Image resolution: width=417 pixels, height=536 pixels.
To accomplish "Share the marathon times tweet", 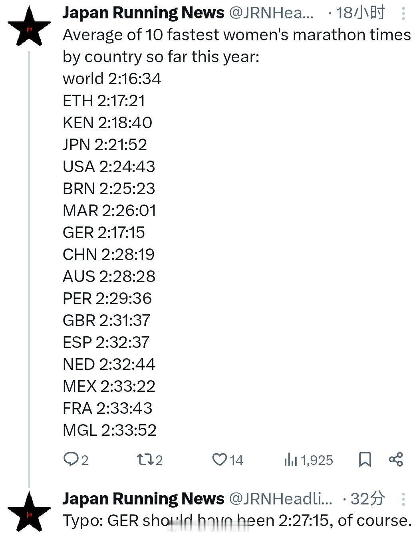I will pos(396,459).
